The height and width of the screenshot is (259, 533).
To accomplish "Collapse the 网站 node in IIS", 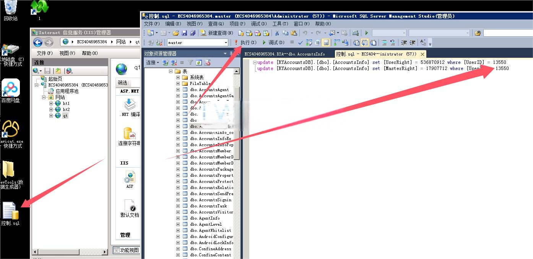I will coord(44,97).
